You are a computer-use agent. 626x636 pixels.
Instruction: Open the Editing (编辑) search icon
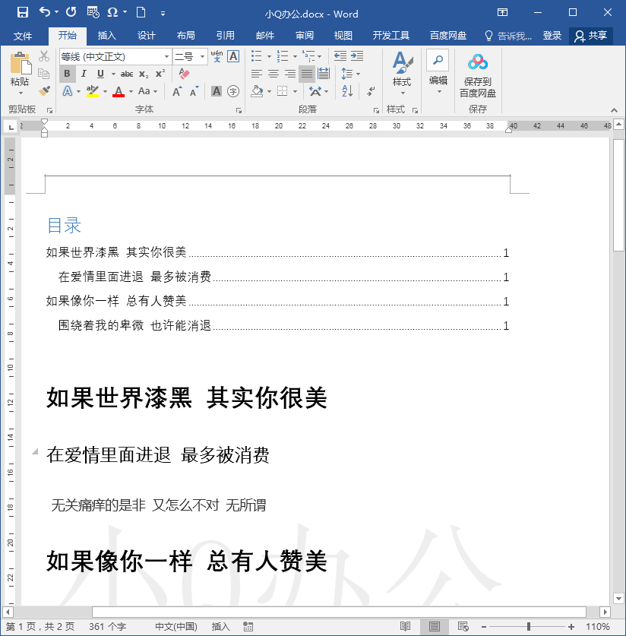point(438,61)
